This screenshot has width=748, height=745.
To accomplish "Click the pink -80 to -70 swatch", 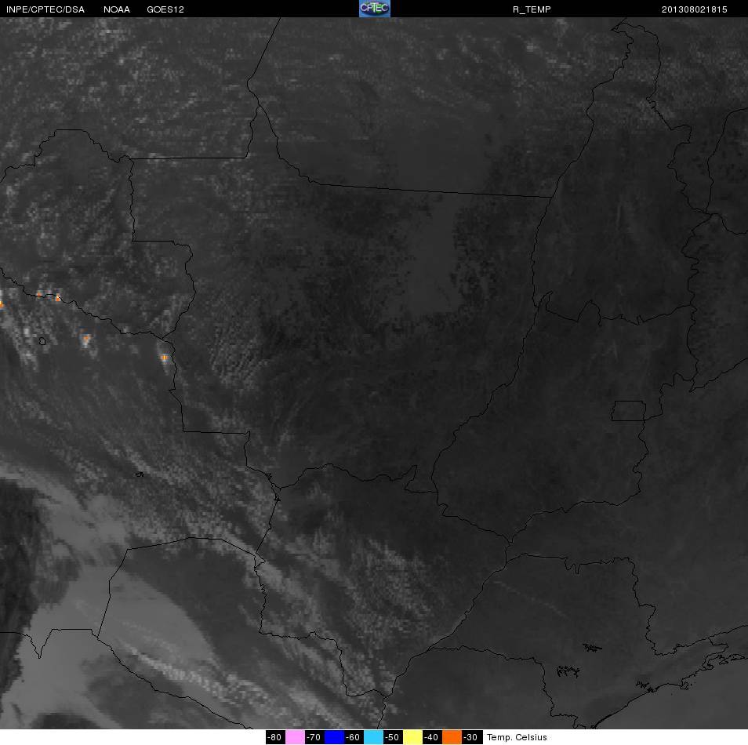I will click(x=295, y=737).
